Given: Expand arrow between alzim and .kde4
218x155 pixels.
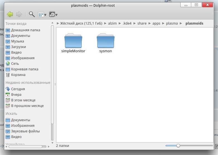Looking at the screenshot, I should pyautogui.click(x=120, y=23).
